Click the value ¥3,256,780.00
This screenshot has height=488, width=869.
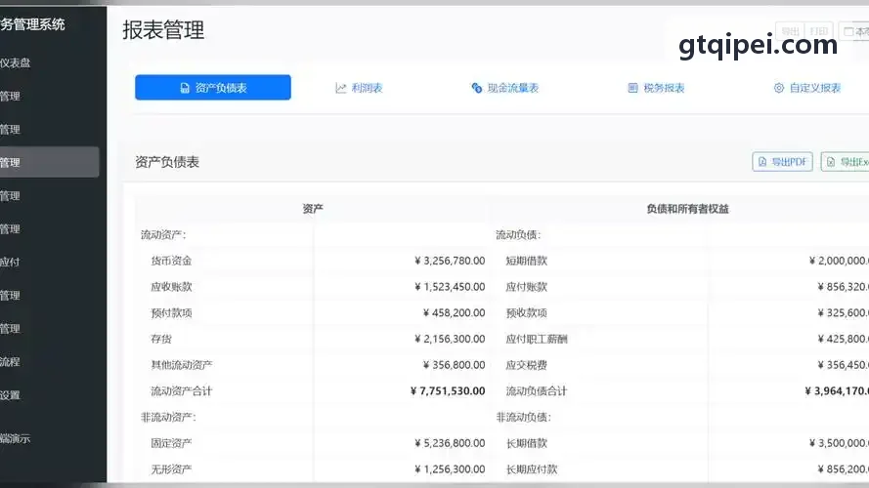coord(450,261)
